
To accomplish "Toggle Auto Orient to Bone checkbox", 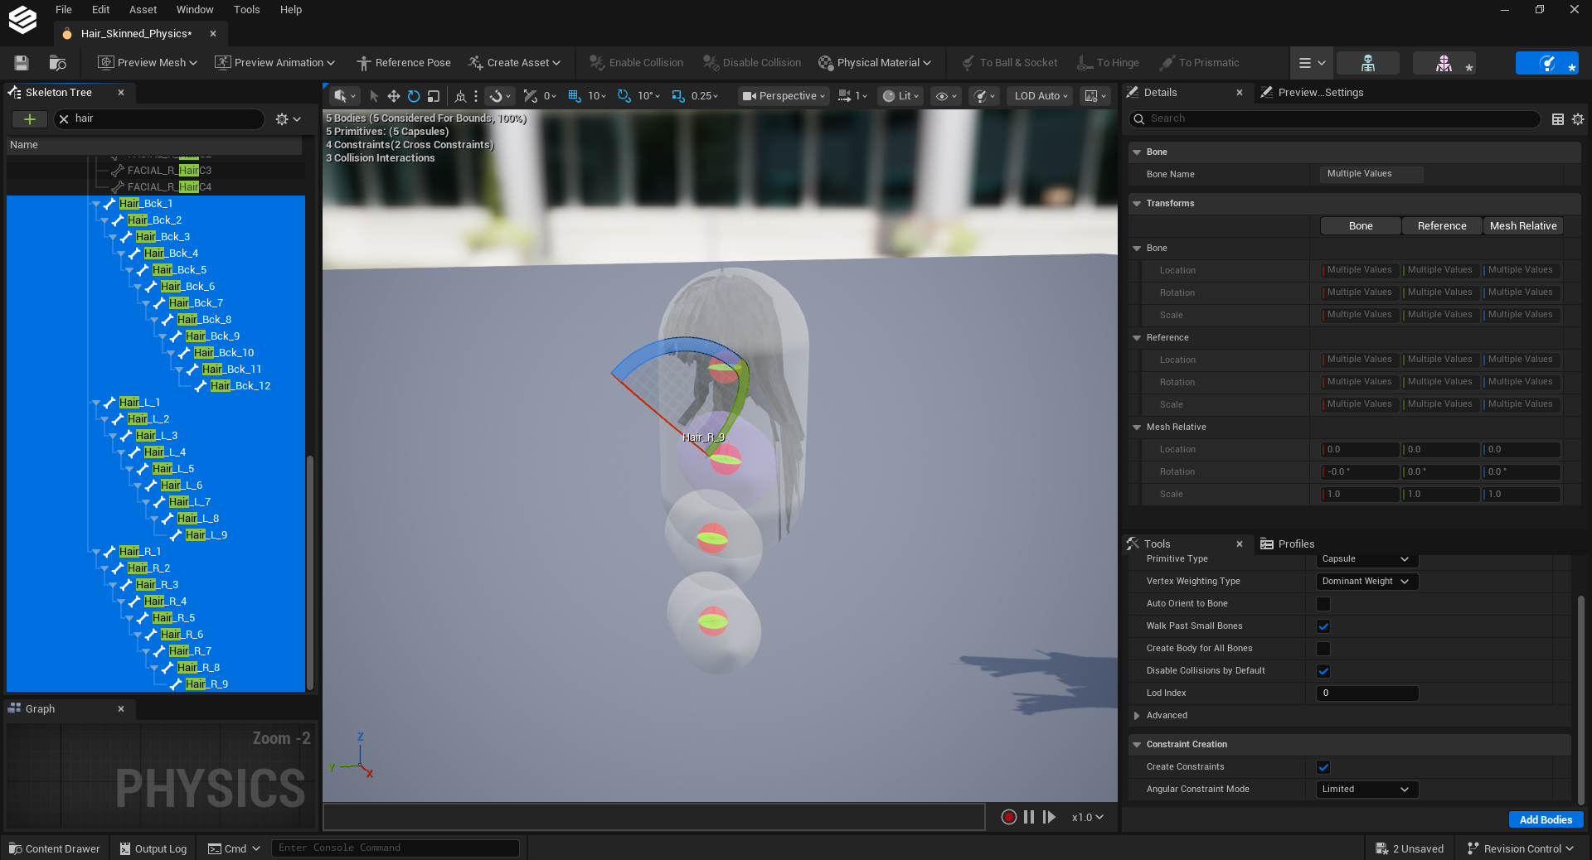I will pos(1323,604).
